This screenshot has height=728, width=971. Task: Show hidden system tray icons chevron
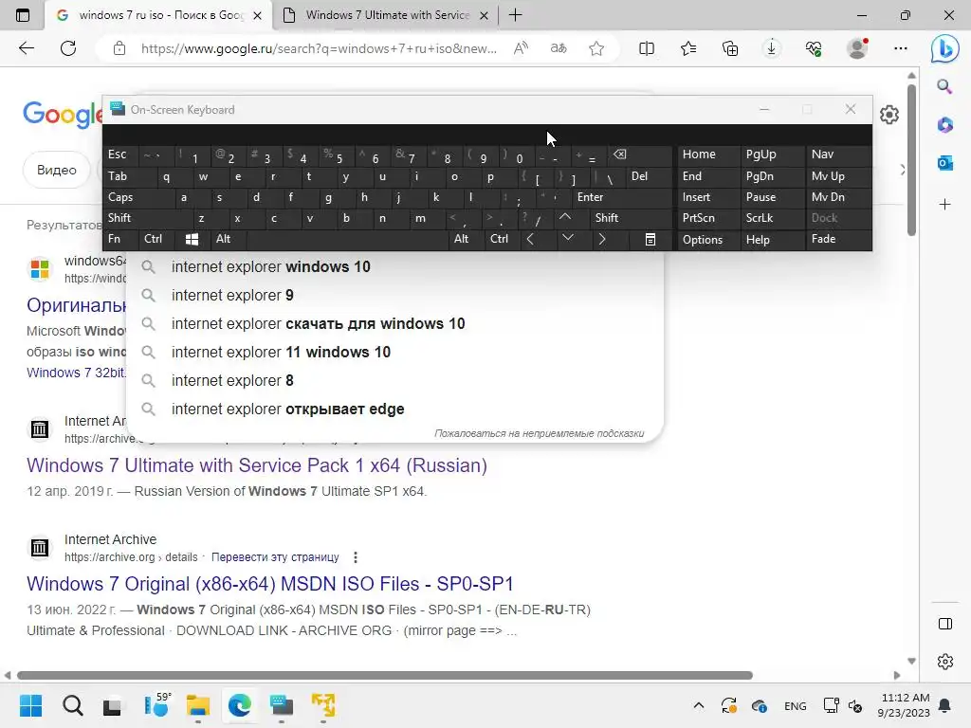coord(699,705)
